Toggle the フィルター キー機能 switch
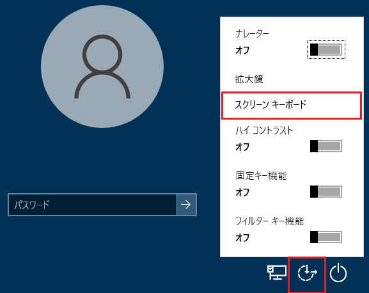369x293 pixels. point(326,237)
